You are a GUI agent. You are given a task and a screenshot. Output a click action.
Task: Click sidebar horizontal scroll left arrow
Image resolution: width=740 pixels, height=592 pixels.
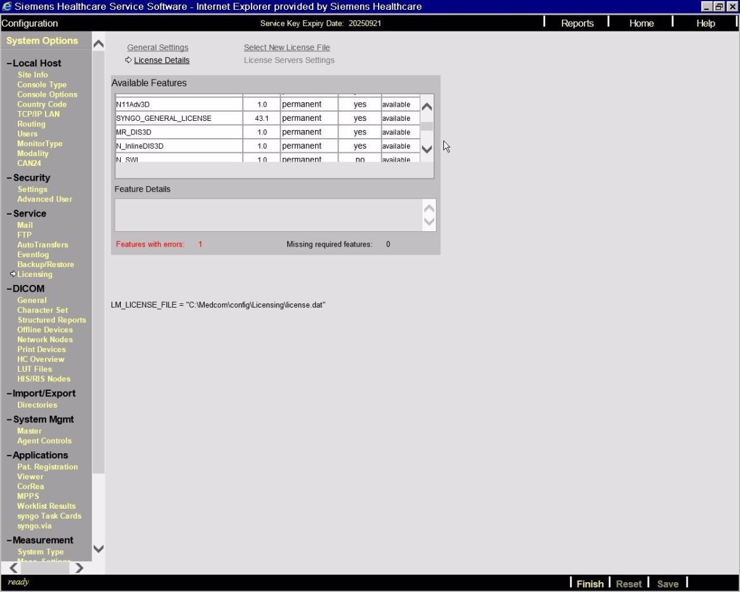[x=14, y=568]
